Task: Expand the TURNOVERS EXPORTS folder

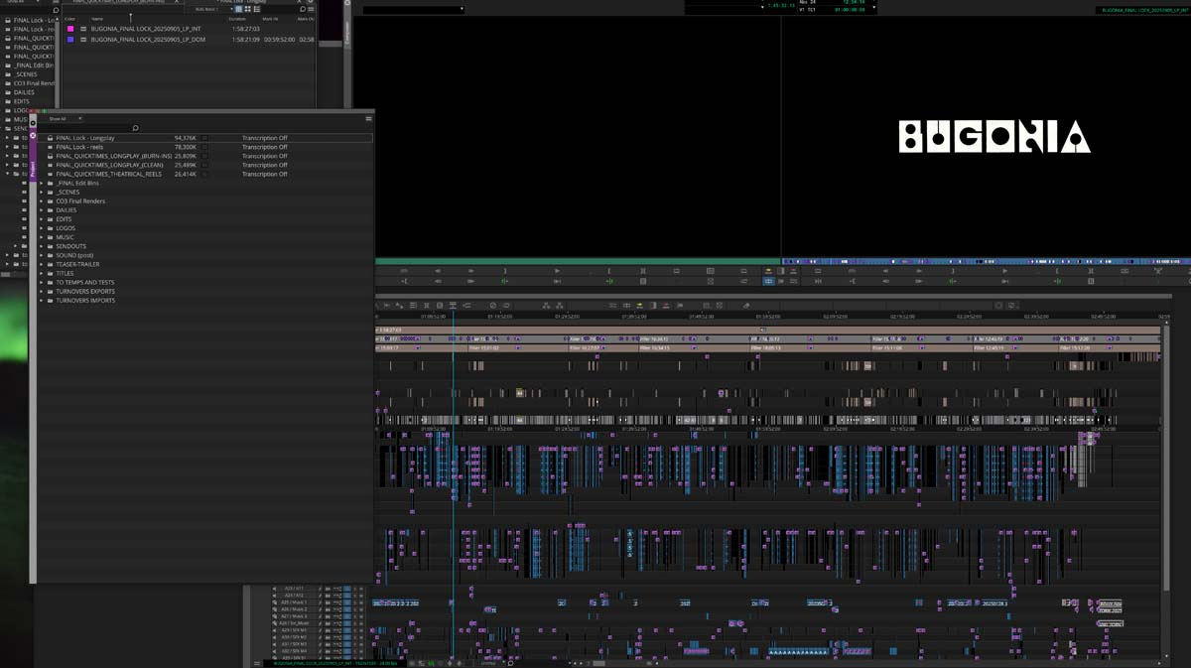Action: (x=42, y=291)
